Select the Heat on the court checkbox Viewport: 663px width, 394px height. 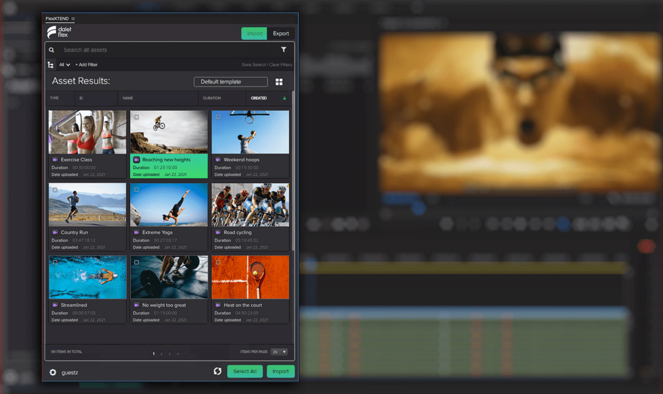pos(218,262)
